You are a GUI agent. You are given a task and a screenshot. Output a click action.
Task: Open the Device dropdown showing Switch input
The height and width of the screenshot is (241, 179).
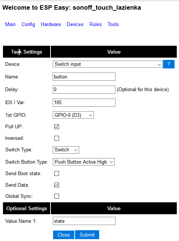point(107,64)
